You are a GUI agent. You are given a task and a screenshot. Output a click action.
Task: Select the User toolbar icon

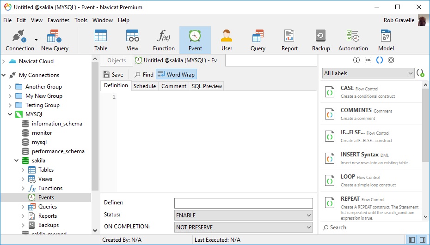(227, 40)
